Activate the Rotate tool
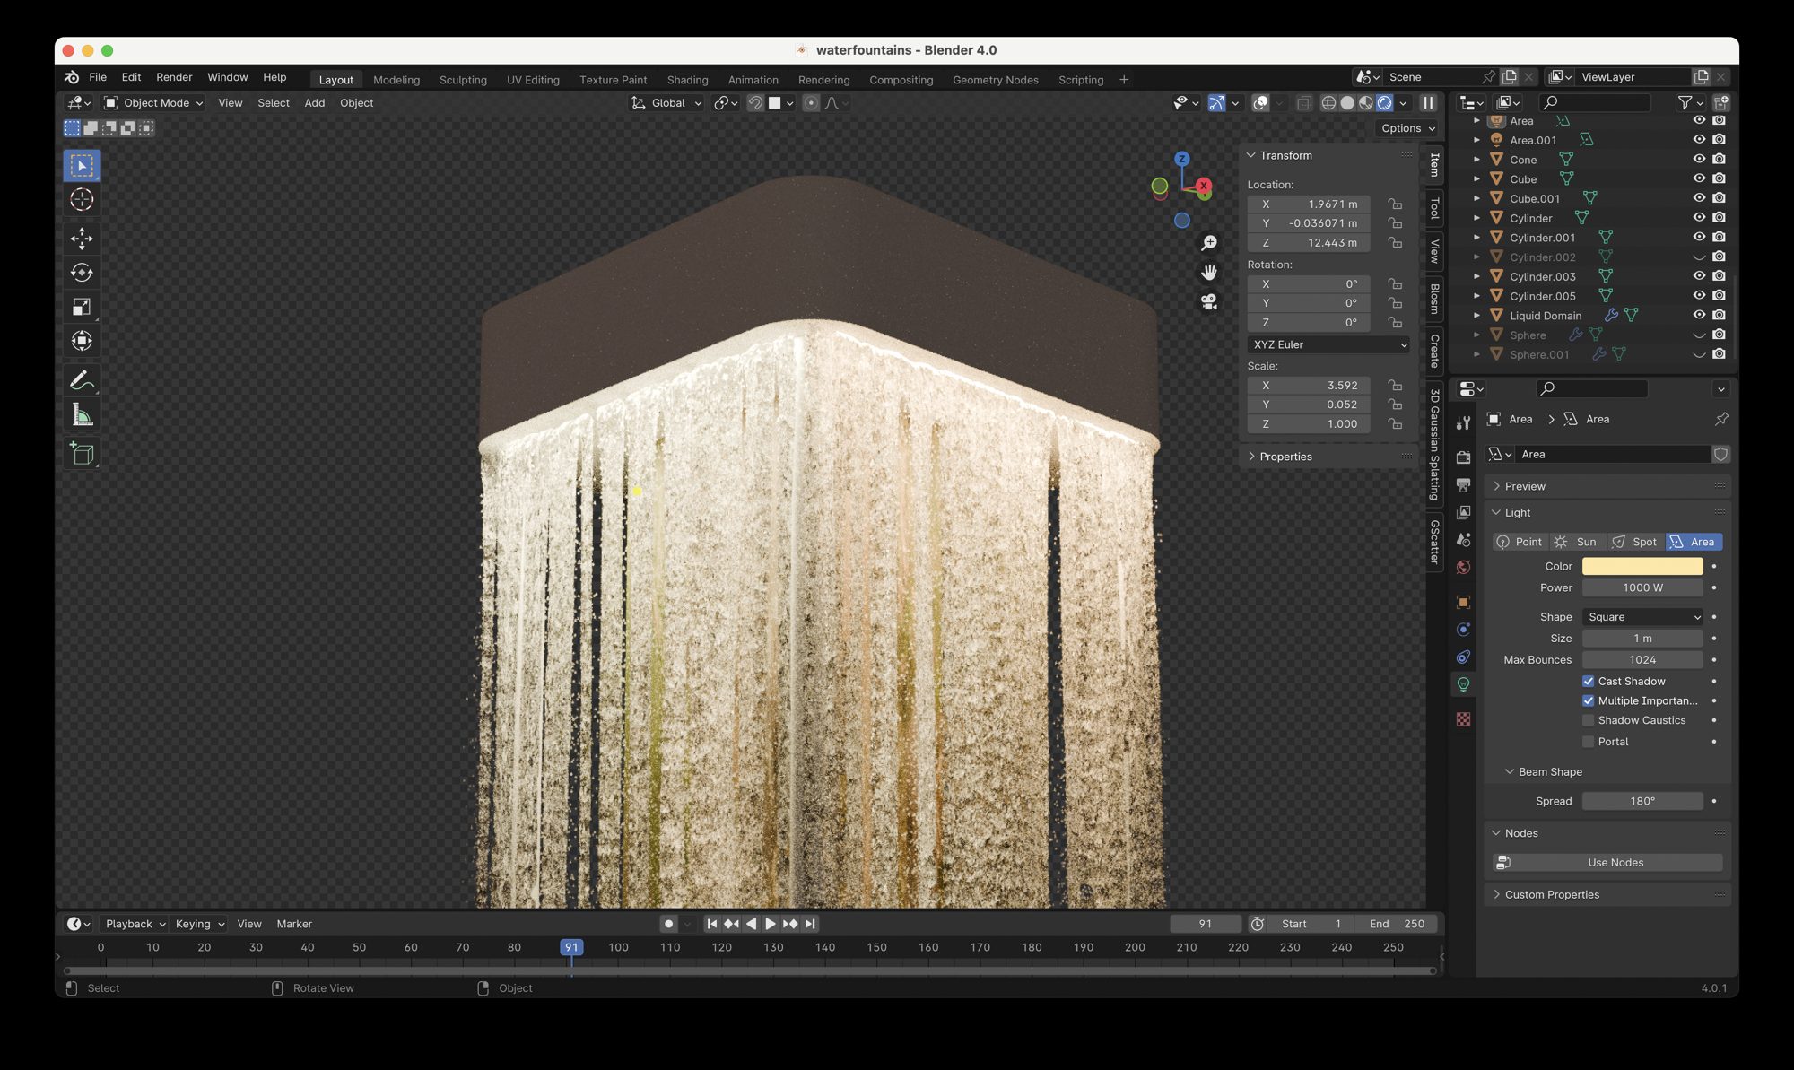The width and height of the screenshot is (1794, 1070). coord(82,273)
